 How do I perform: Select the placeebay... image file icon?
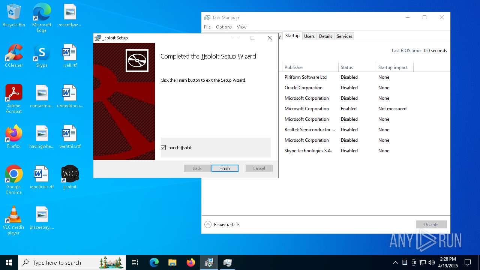pyautogui.click(x=42, y=218)
